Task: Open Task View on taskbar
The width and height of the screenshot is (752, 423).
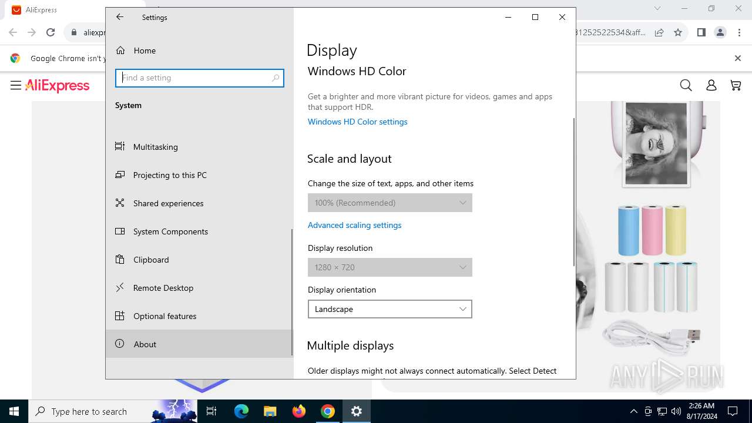Action: coord(211,411)
